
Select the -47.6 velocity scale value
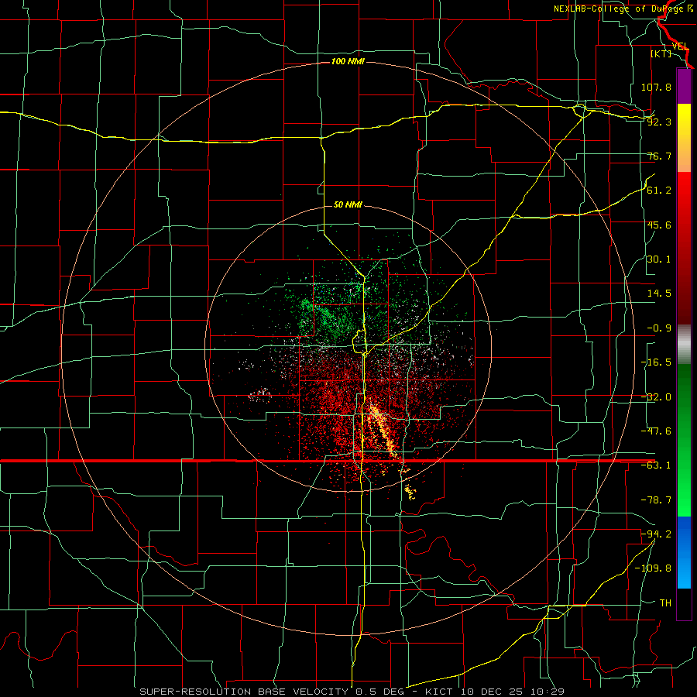point(656,431)
